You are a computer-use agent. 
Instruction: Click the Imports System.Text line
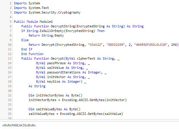click(x=31, y=8)
